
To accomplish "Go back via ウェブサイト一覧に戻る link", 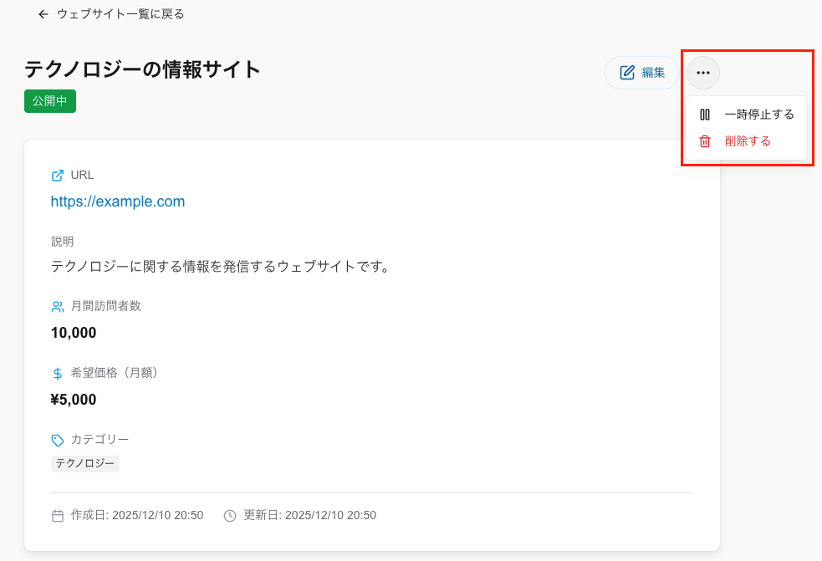I will [x=120, y=14].
